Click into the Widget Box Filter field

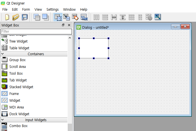pos(36,32)
